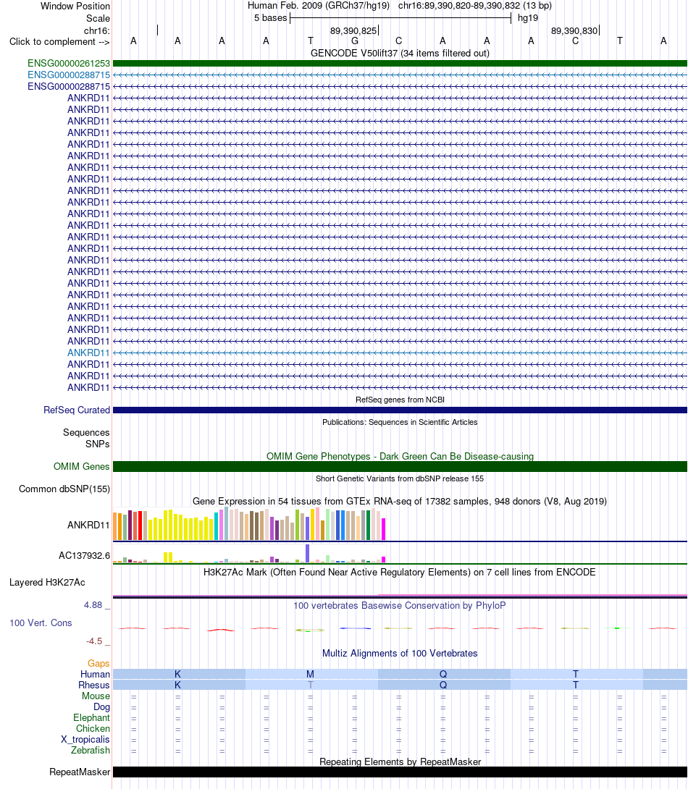Click the M codon in Human row
Screen dimensions: 688x789
[x=311, y=675]
